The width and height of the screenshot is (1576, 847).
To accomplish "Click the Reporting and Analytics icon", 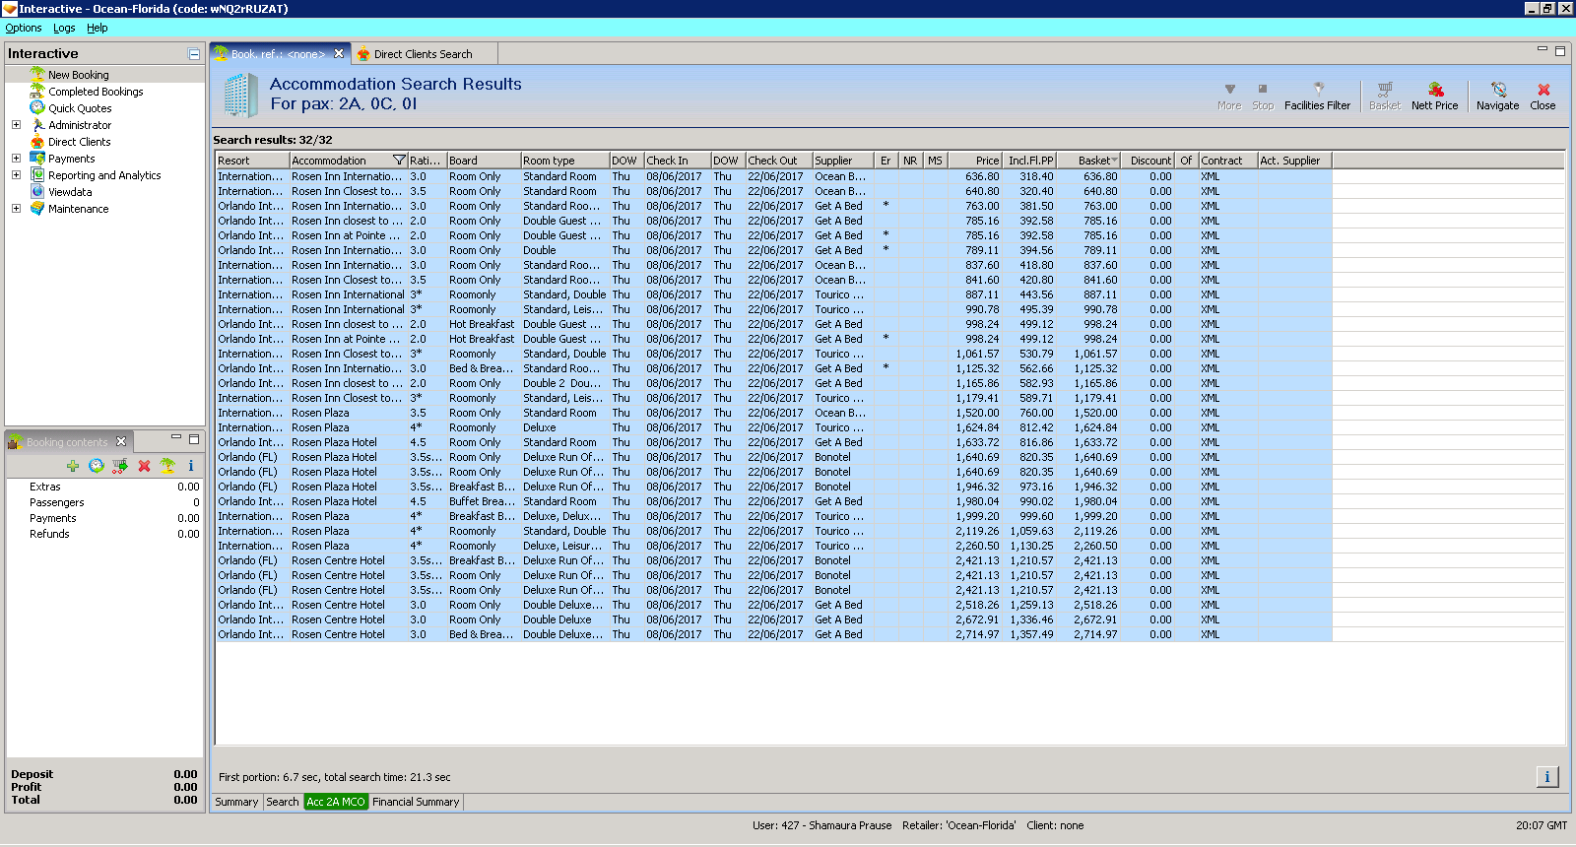I will click(37, 174).
